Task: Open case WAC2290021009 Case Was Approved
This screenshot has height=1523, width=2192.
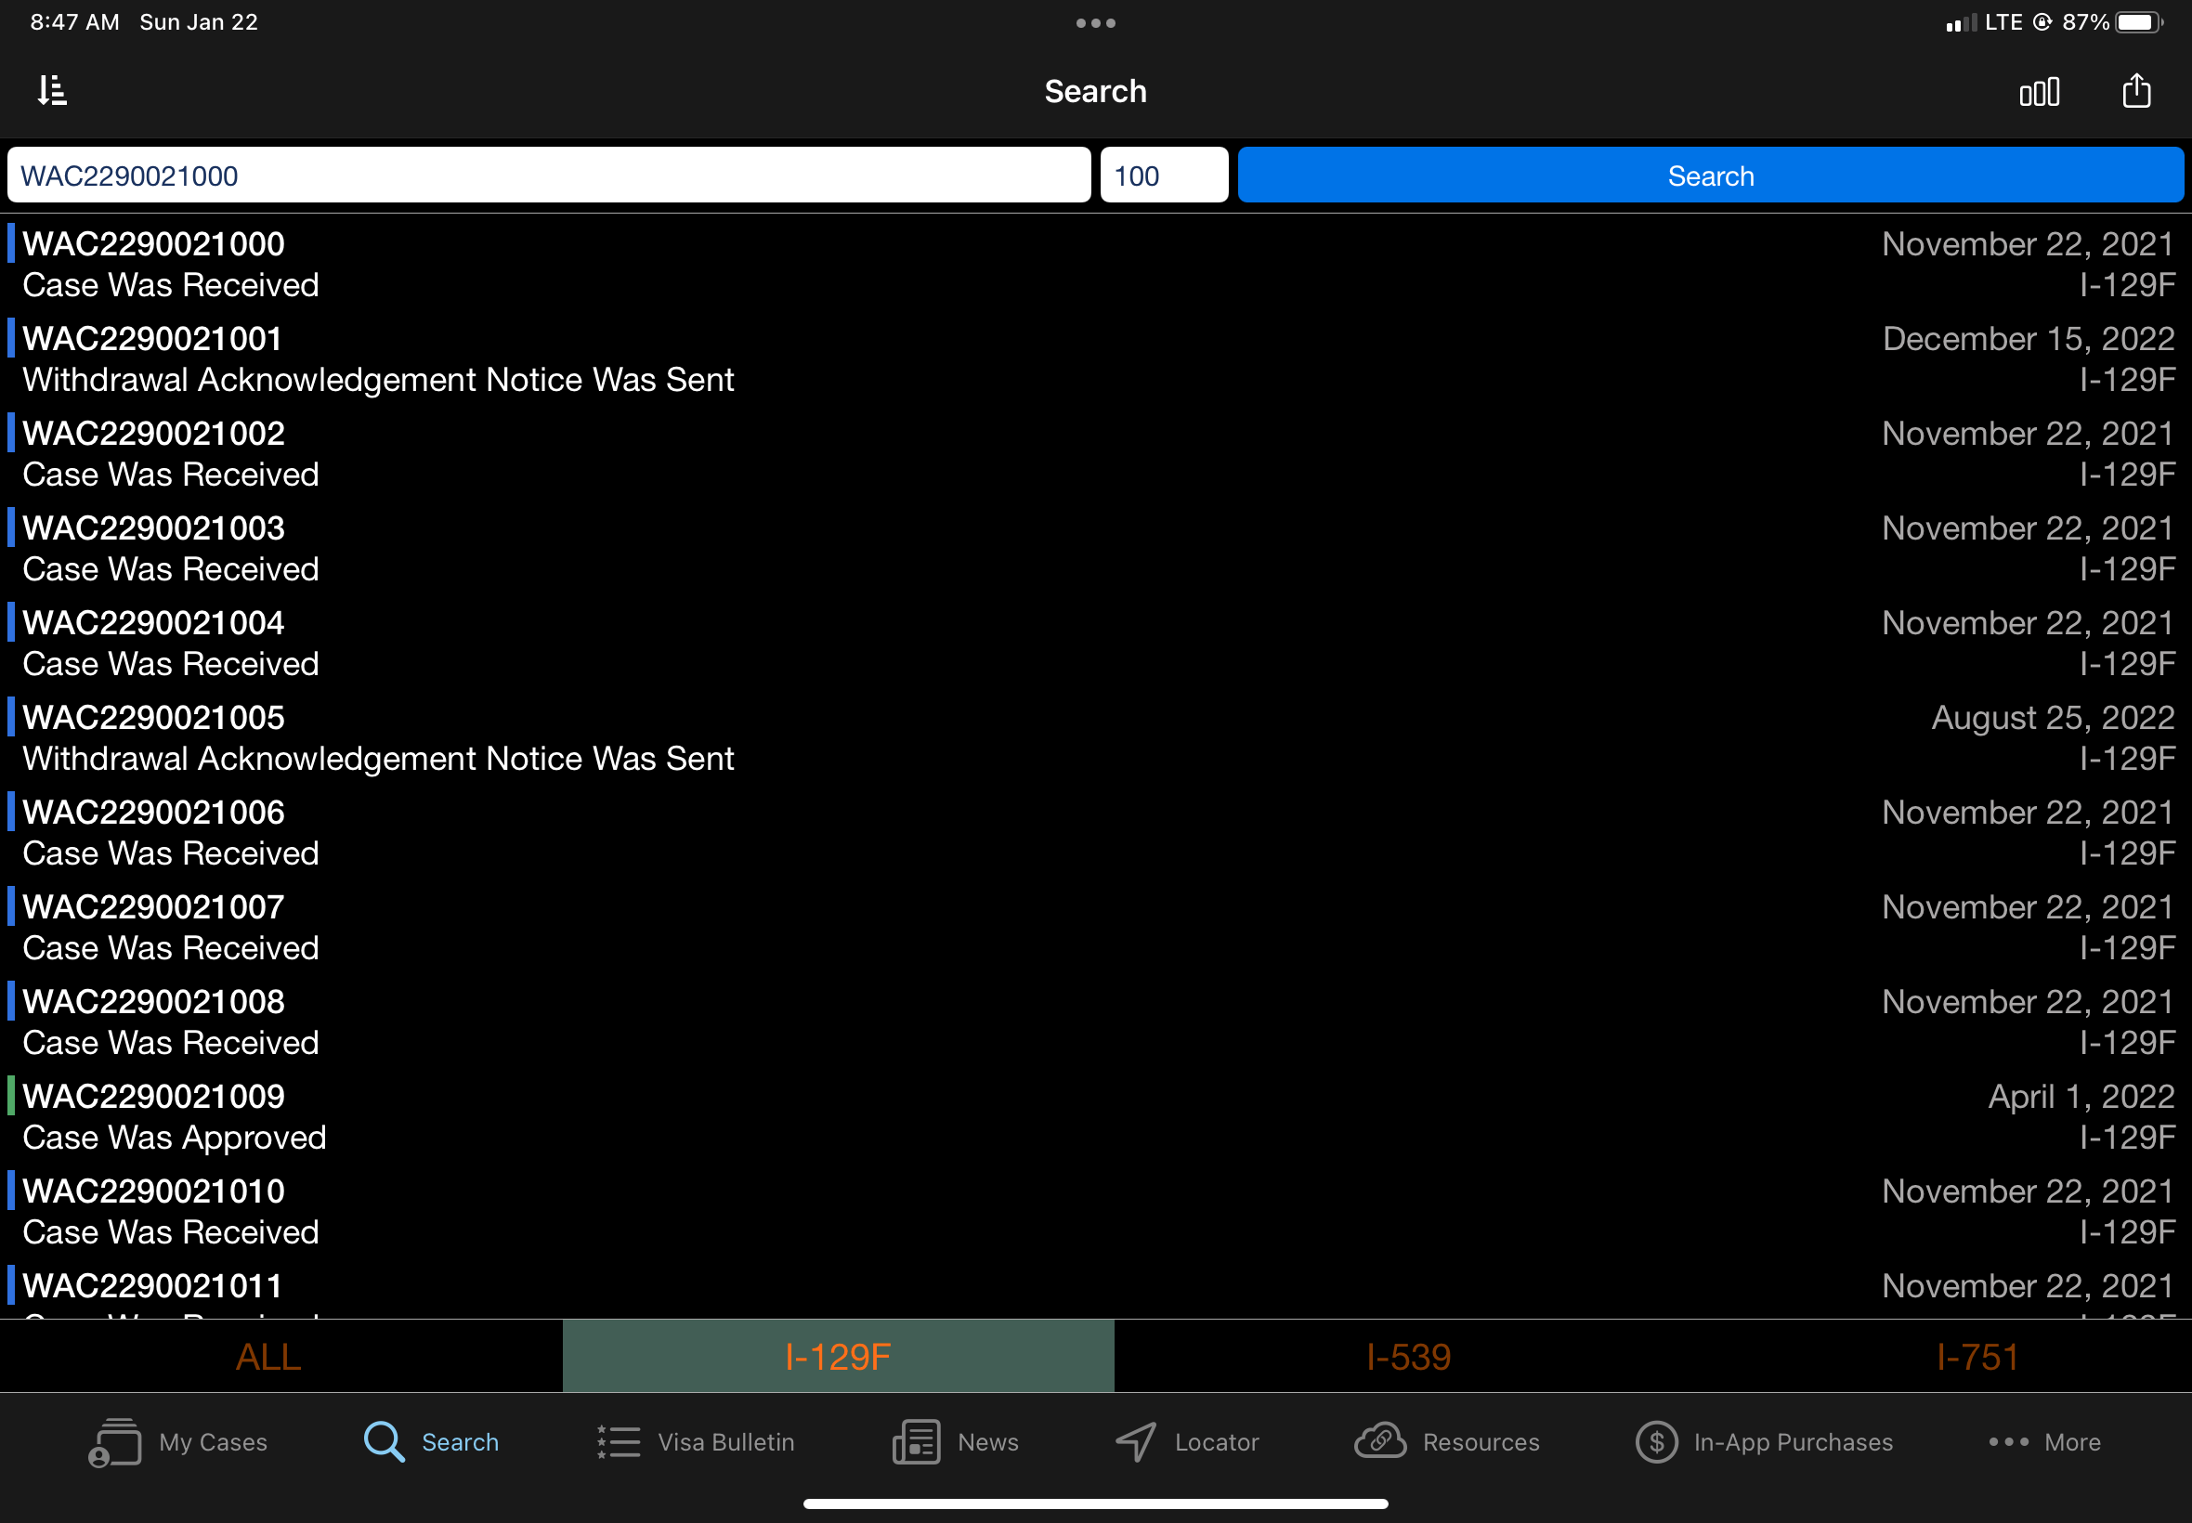Action: point(1095,1116)
